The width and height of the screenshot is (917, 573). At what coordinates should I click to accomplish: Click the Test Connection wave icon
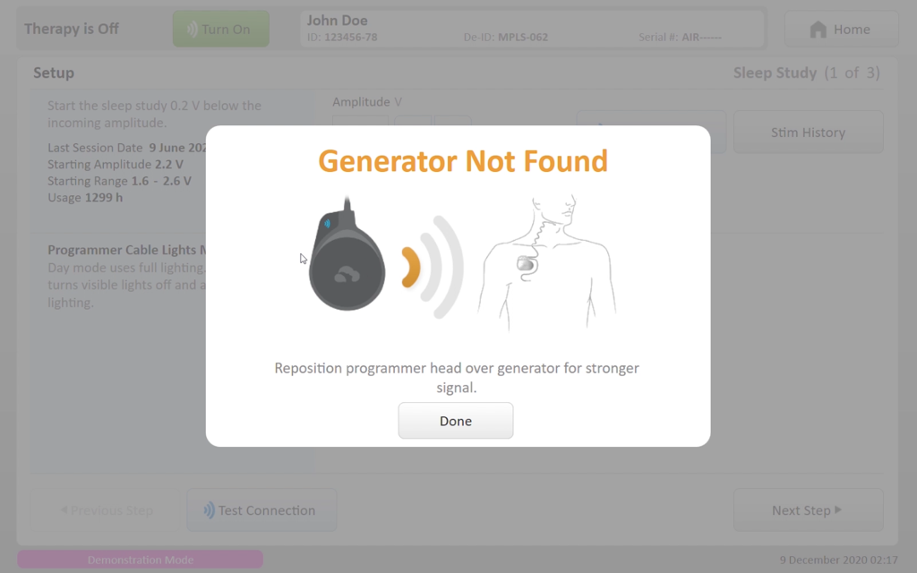click(x=209, y=510)
